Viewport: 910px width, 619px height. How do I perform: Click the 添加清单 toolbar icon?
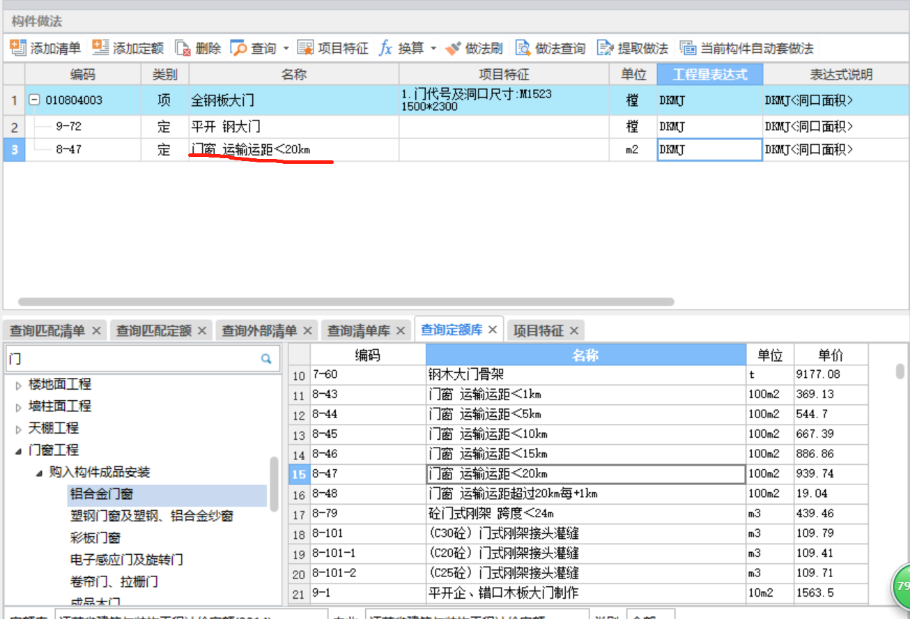tap(18, 48)
